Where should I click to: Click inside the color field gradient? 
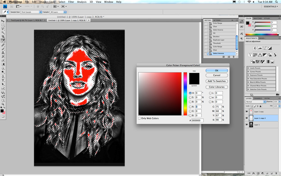coord(160,94)
